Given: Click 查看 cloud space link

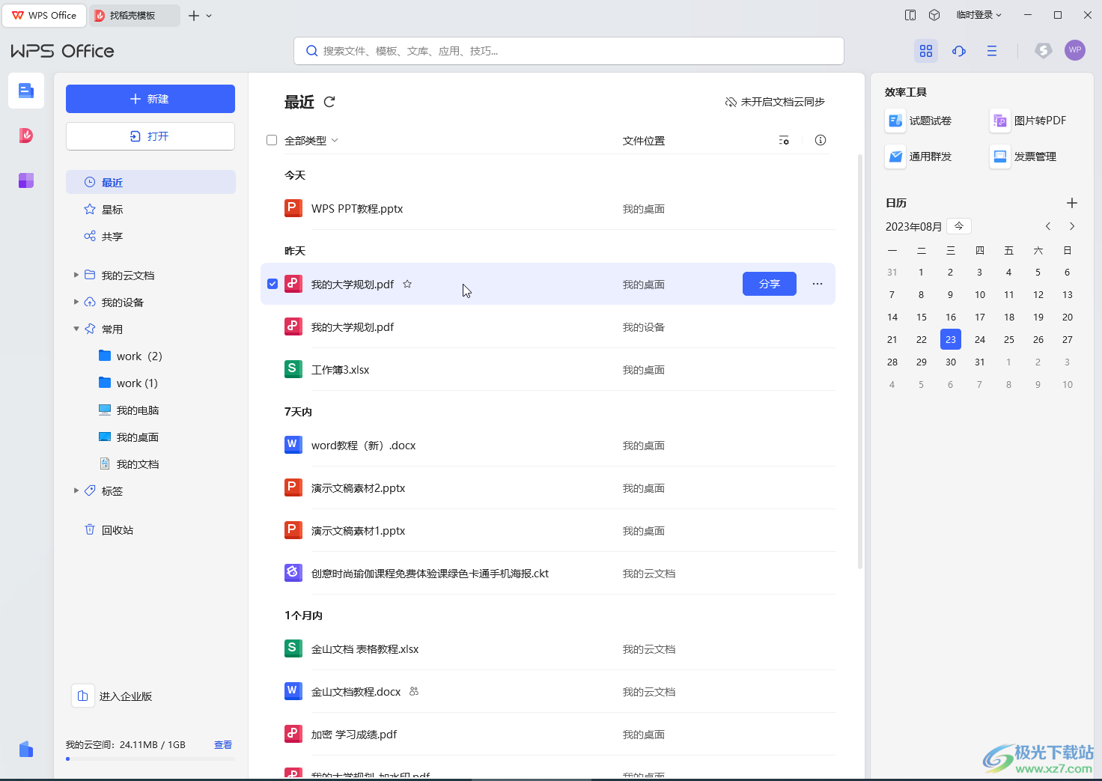Looking at the screenshot, I should point(223,745).
